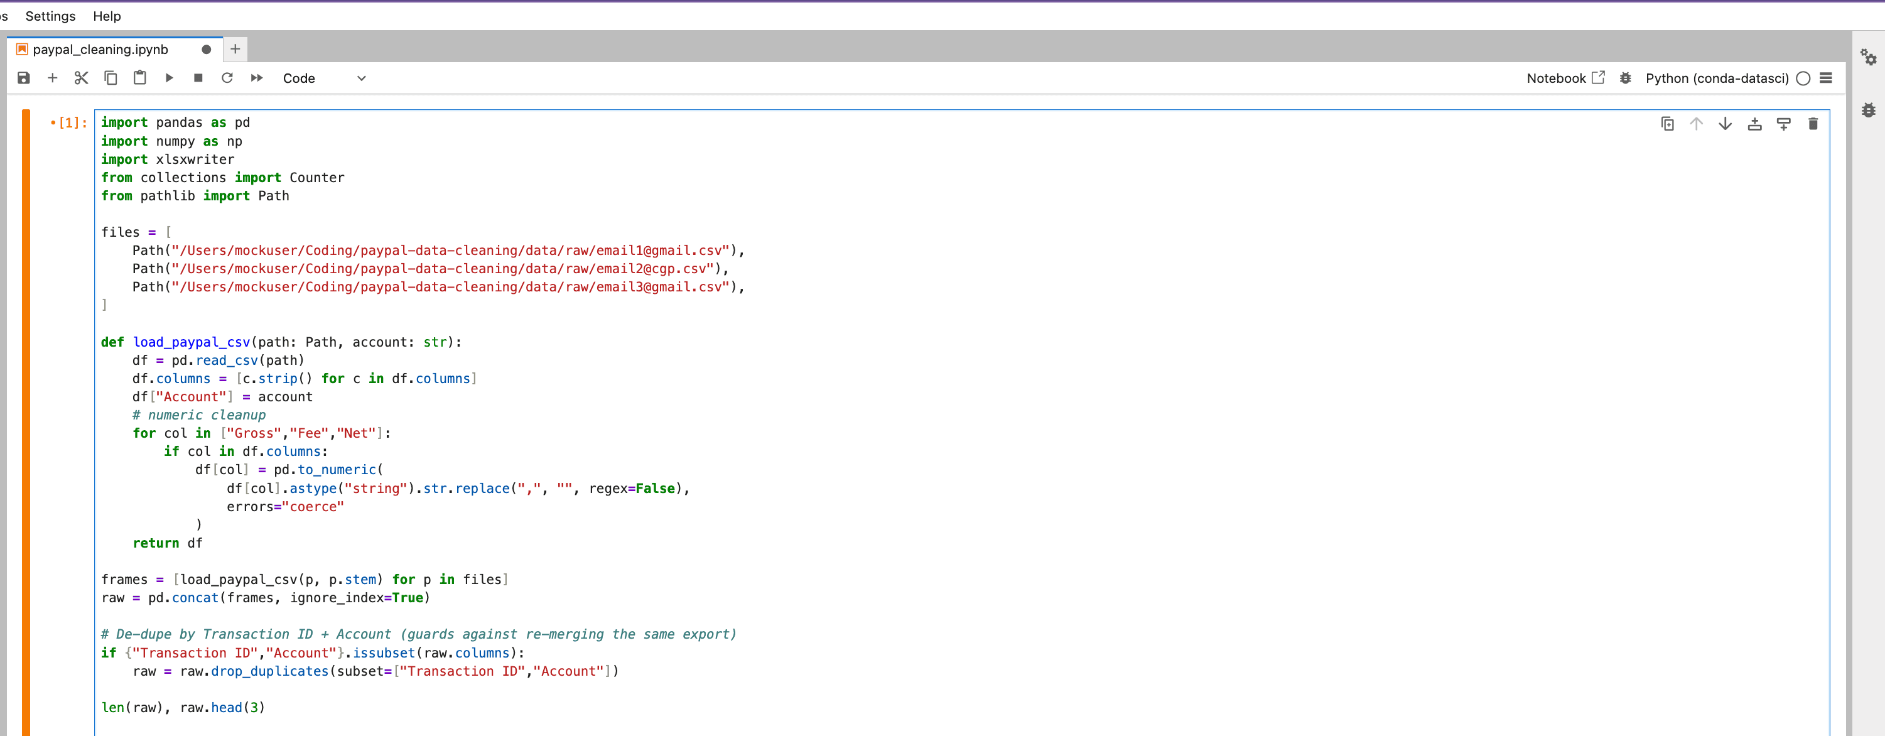Run the selected cell
1885x736 pixels.
click(x=169, y=77)
